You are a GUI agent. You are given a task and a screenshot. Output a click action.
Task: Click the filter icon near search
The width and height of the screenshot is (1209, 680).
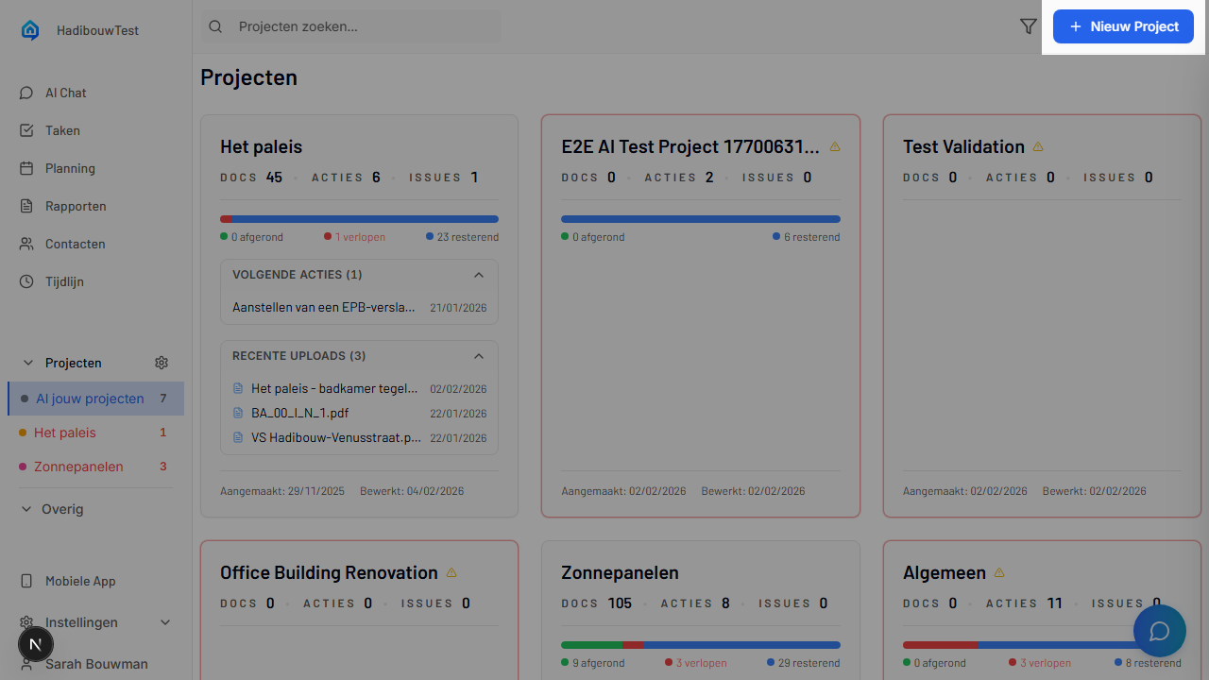[1029, 26]
